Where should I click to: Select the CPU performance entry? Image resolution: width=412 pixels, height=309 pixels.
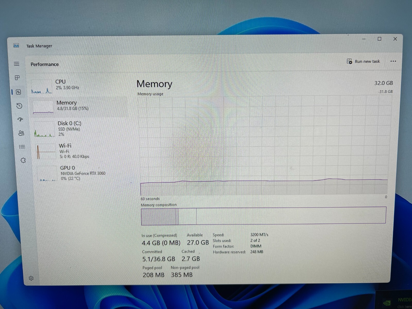[79, 86]
